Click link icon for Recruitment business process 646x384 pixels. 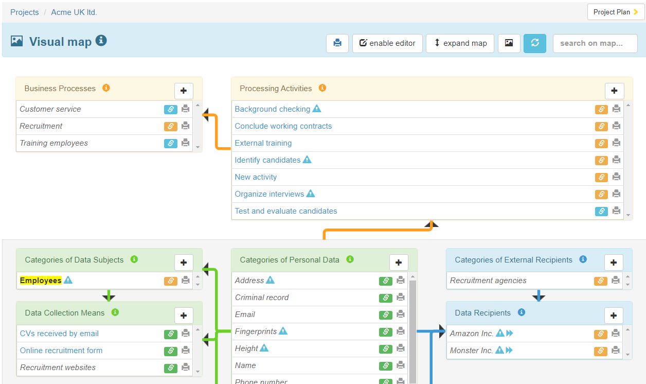tap(170, 126)
